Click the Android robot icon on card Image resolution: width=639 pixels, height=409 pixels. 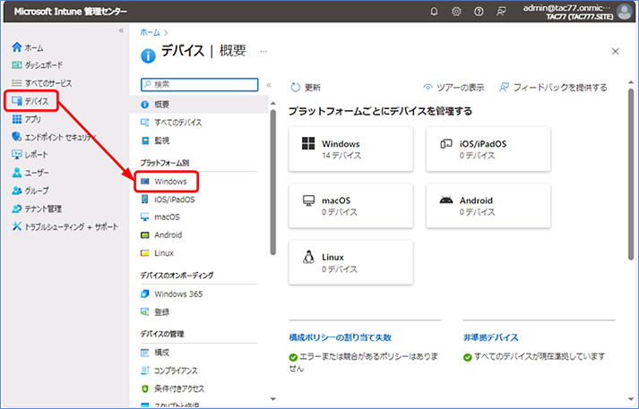[x=446, y=200]
